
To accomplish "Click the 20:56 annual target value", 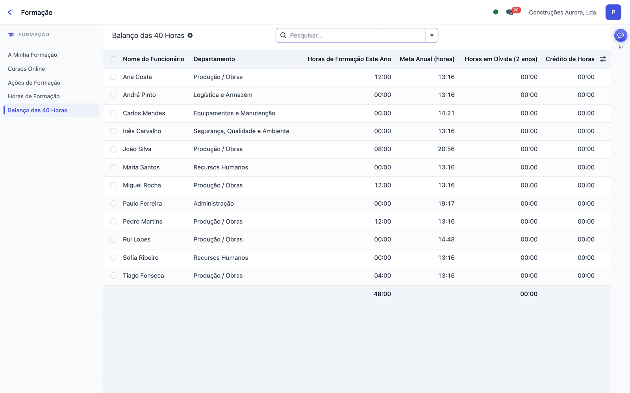I will [446, 149].
